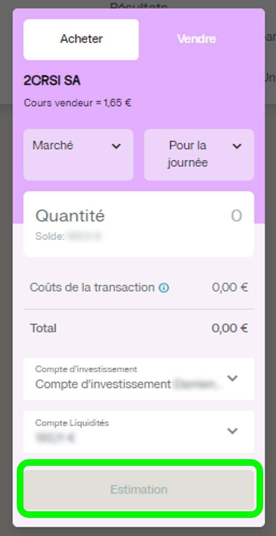This screenshot has width=276, height=536.
Task: Click the Total amount 0,00 €
Action: point(230,328)
